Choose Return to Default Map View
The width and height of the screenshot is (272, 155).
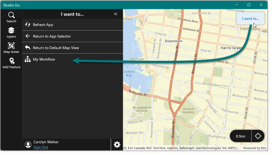pyautogui.click(x=73, y=48)
